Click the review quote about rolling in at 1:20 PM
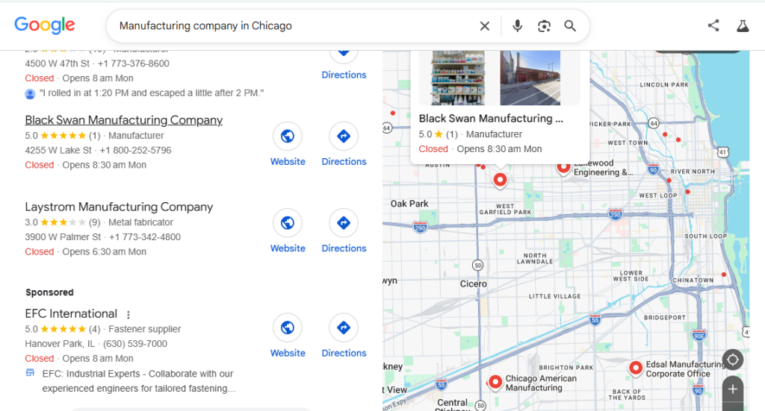The height and width of the screenshot is (411, 765). [152, 93]
